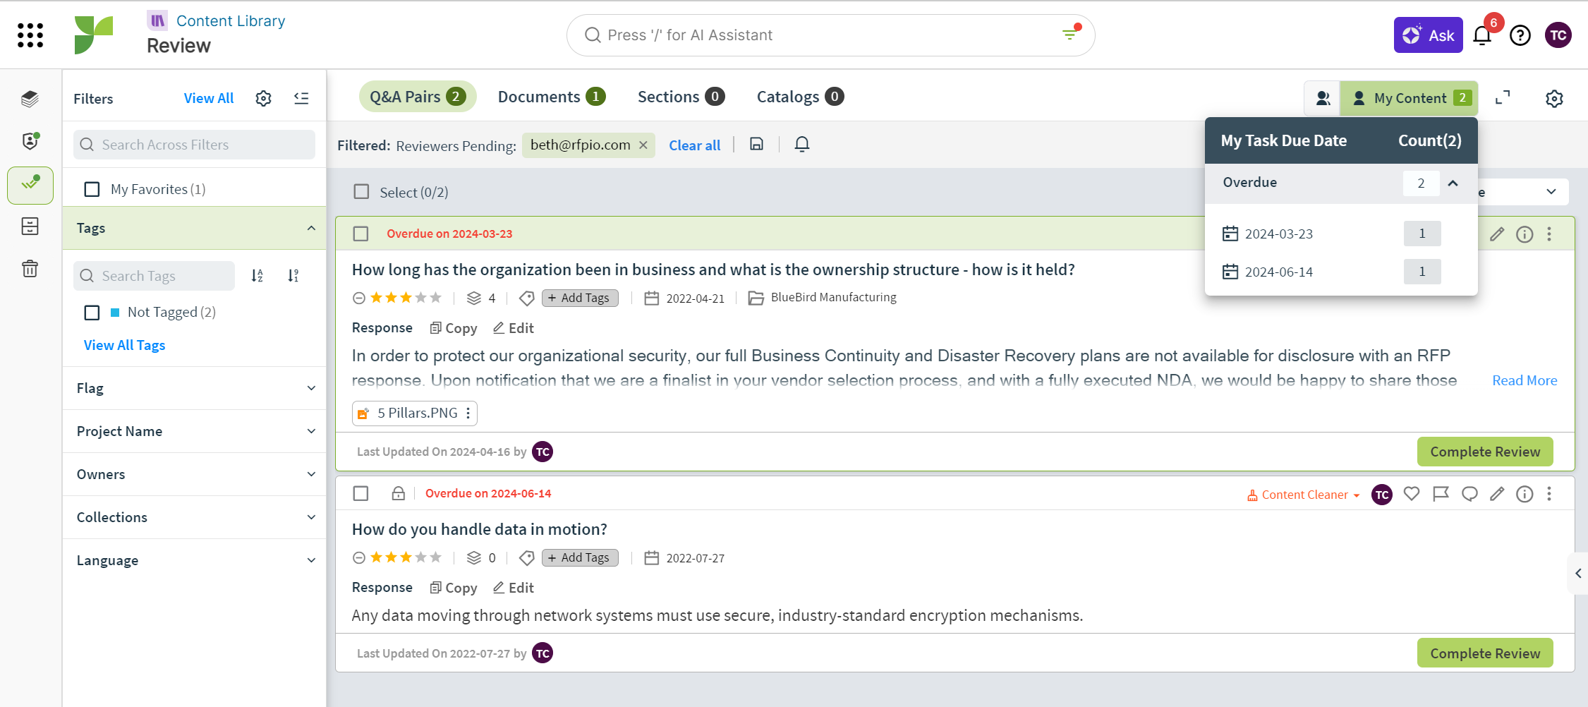Click Clear all filters link
Image resolution: width=1588 pixels, height=707 pixels.
(x=694, y=145)
